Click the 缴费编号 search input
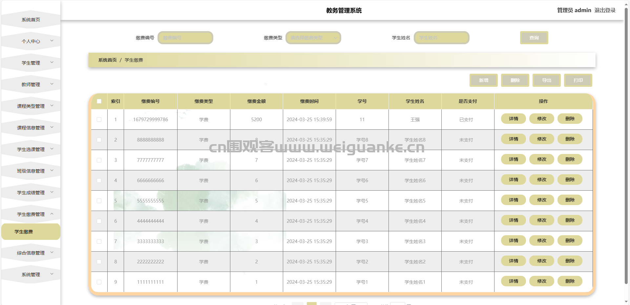Image resolution: width=630 pixels, height=305 pixels. point(185,38)
